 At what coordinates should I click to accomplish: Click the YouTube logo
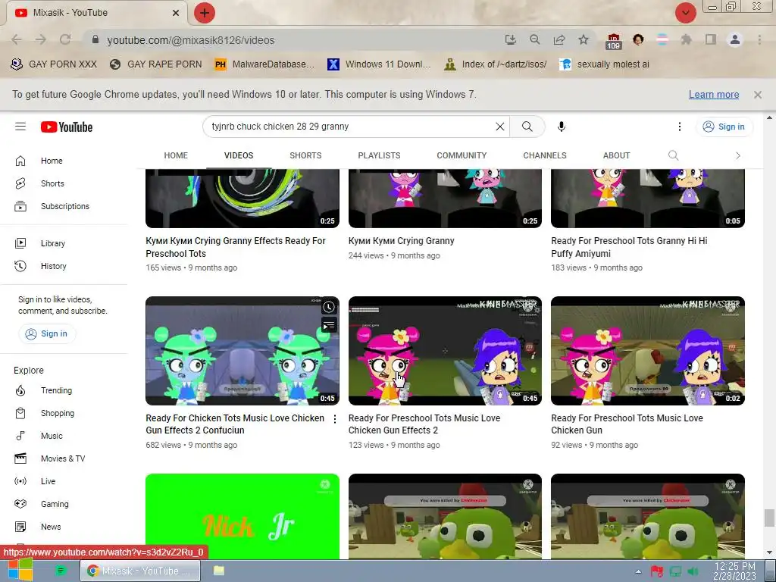[x=67, y=127]
